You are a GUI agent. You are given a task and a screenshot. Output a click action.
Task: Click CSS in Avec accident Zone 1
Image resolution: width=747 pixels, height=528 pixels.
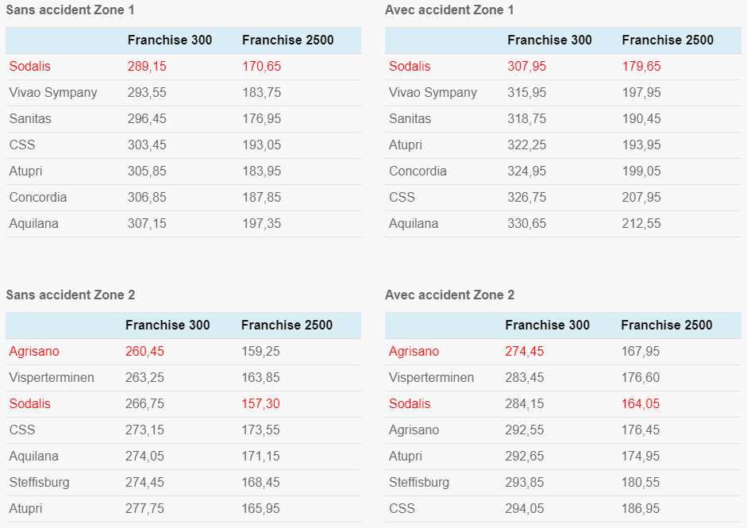(x=402, y=197)
